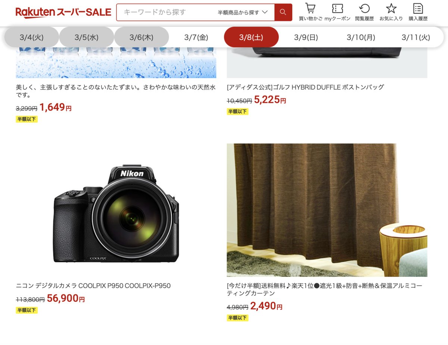This screenshot has height=345, width=448.
Task: Switch to the 3/10(月) date tab
Action: point(361,37)
